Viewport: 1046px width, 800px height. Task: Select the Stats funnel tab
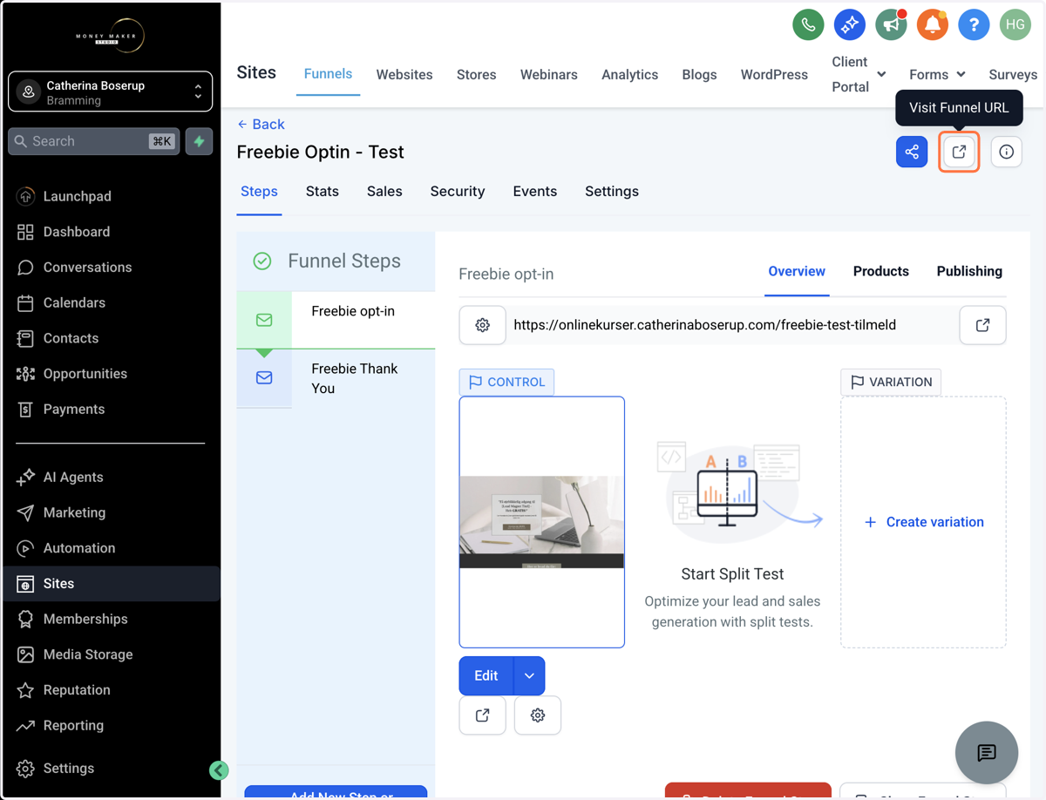coord(323,192)
